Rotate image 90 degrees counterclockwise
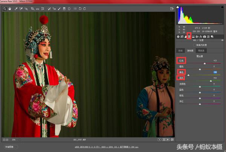This screenshot has width=226, height=152. click(80, 9)
